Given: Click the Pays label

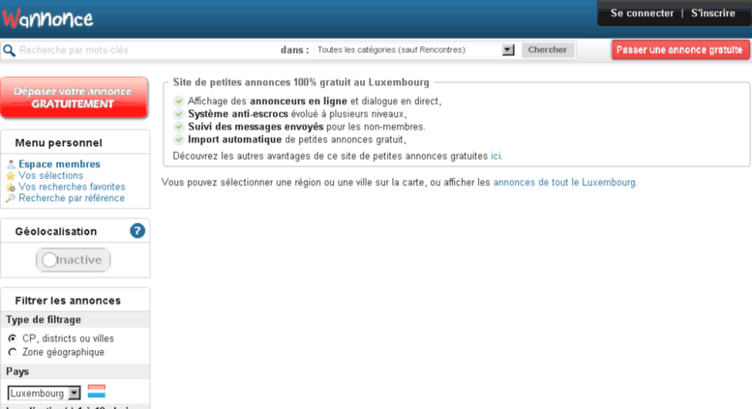Looking at the screenshot, I should pyautogui.click(x=17, y=371).
